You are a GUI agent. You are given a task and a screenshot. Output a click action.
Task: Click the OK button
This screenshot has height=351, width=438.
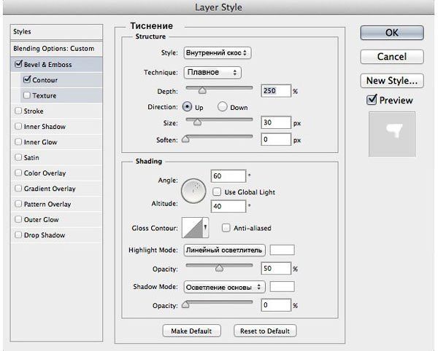[392, 33]
